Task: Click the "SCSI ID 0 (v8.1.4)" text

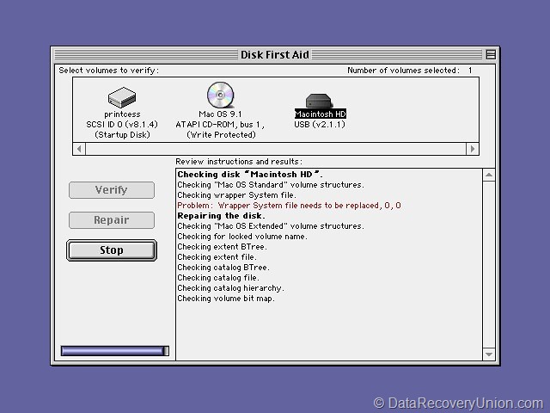Action: pyautogui.click(x=122, y=124)
